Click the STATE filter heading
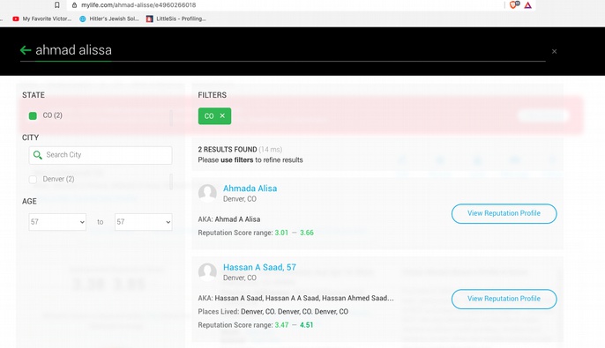The height and width of the screenshot is (348, 605). [34, 95]
